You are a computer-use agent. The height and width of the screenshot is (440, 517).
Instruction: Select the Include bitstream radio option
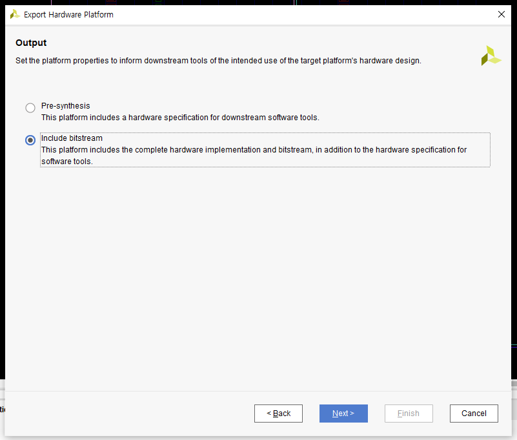pos(30,140)
